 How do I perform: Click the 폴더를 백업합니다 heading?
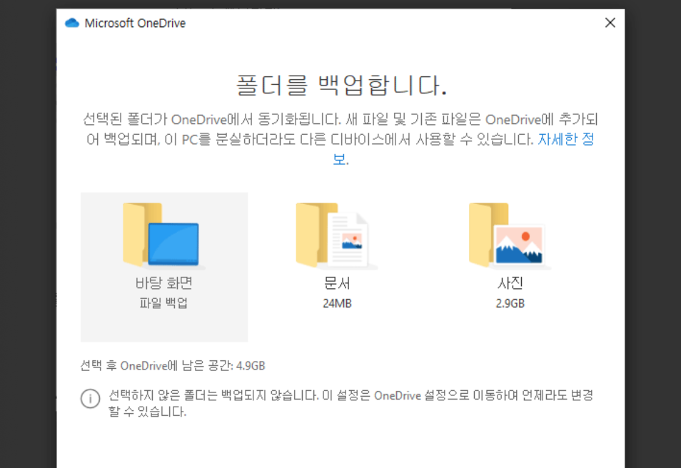click(341, 85)
